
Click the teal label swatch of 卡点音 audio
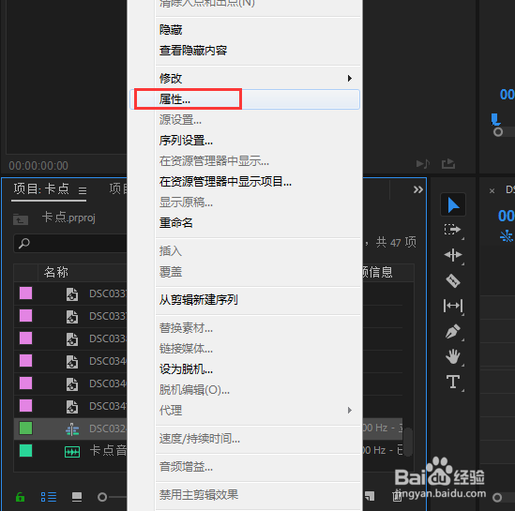25,450
